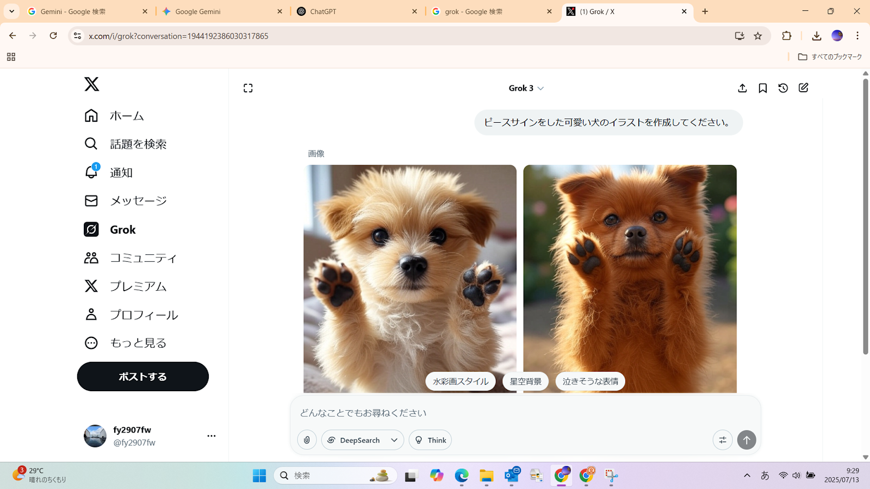Screen dimensions: 870x489
Task: Select the 水彩画スタイル suggestion chip
Action: pos(461,381)
